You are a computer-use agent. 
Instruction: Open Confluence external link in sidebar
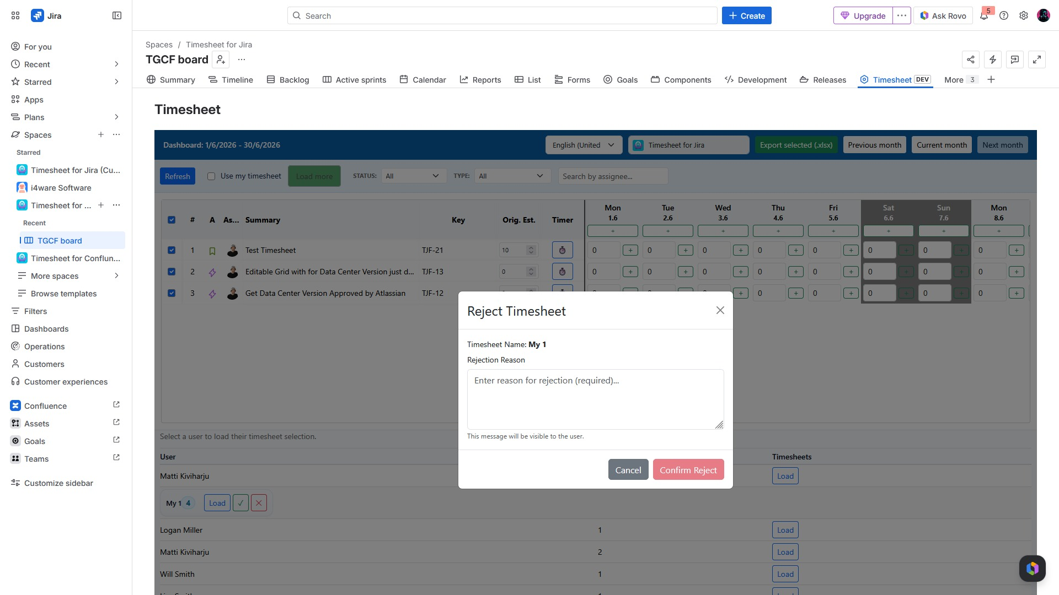click(x=116, y=405)
